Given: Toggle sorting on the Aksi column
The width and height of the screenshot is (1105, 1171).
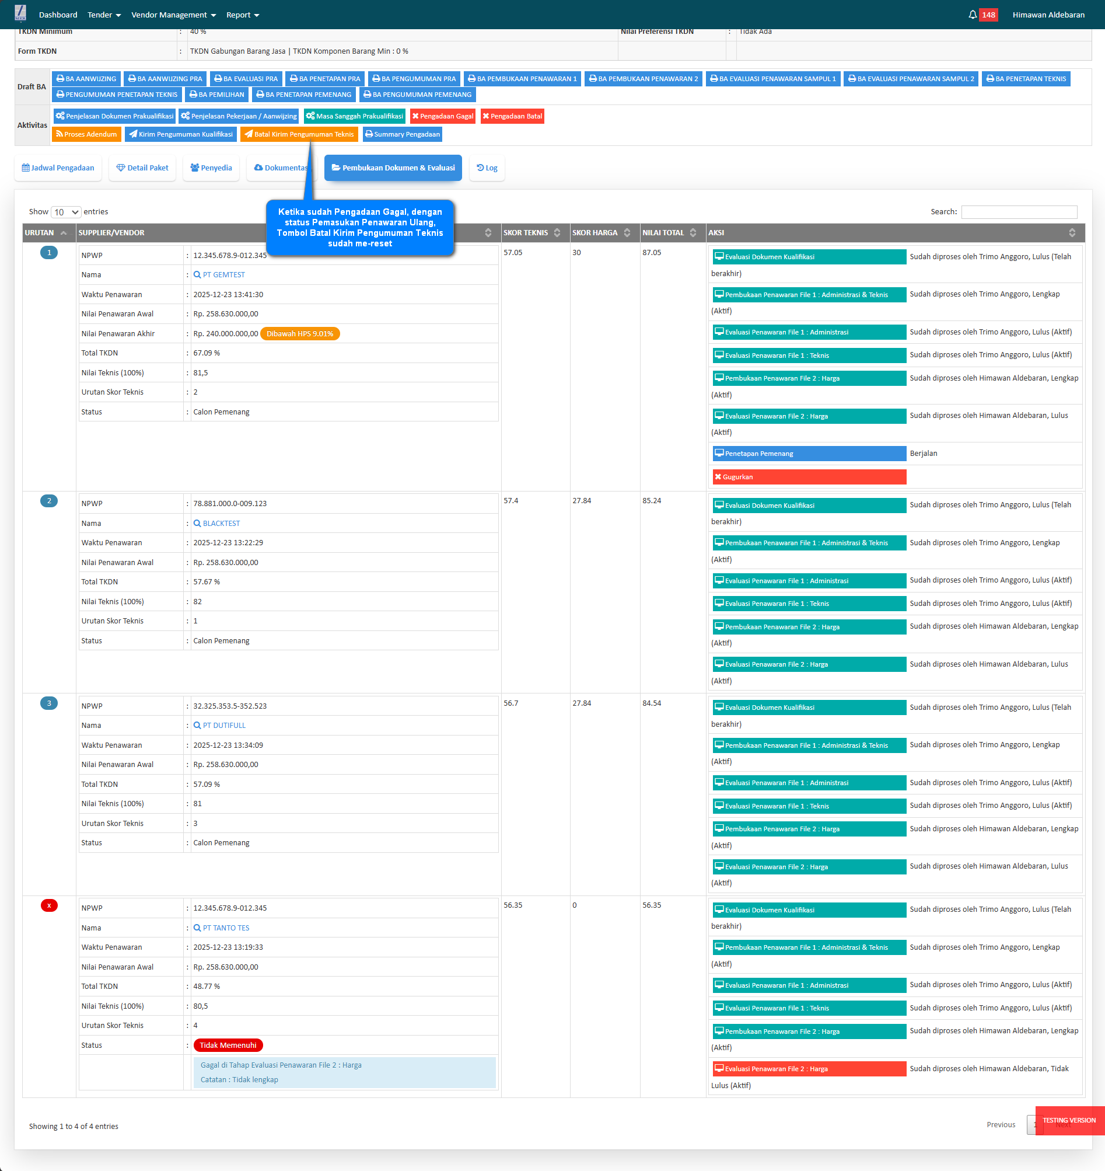Looking at the screenshot, I should coord(1071,233).
